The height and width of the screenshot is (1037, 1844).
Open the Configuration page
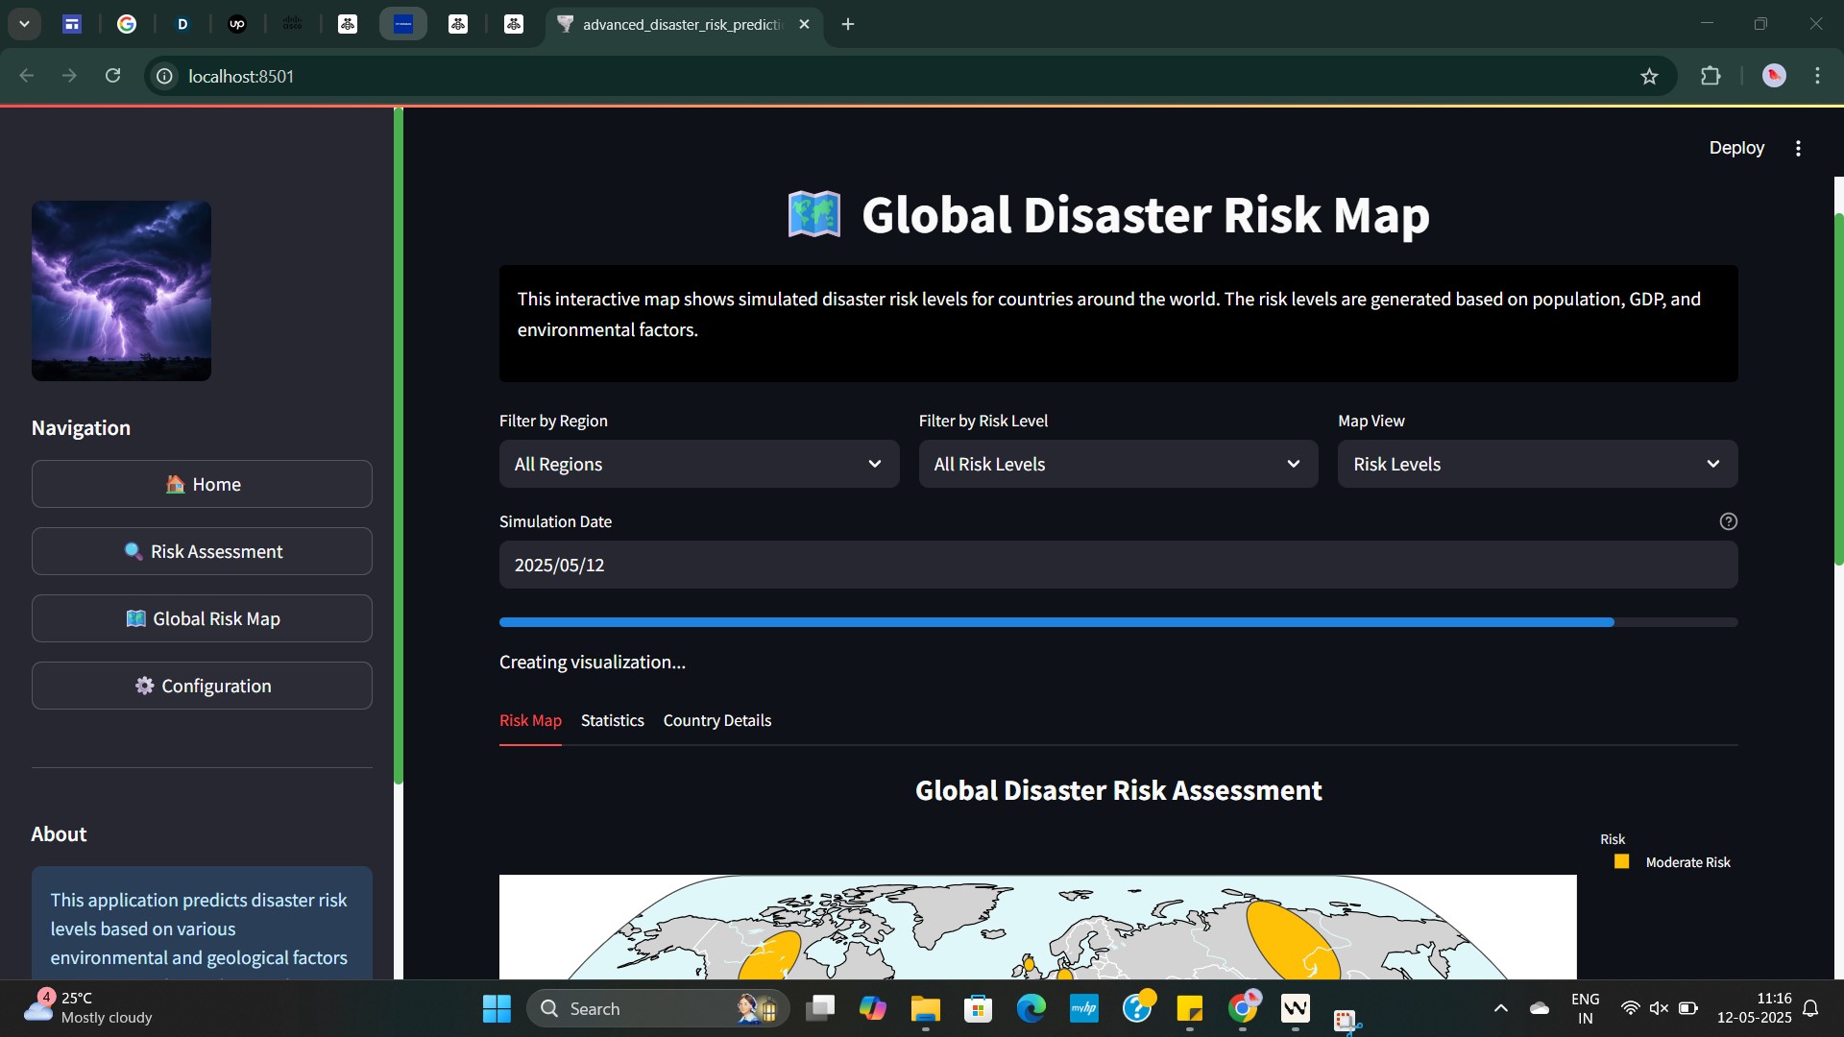(x=202, y=686)
